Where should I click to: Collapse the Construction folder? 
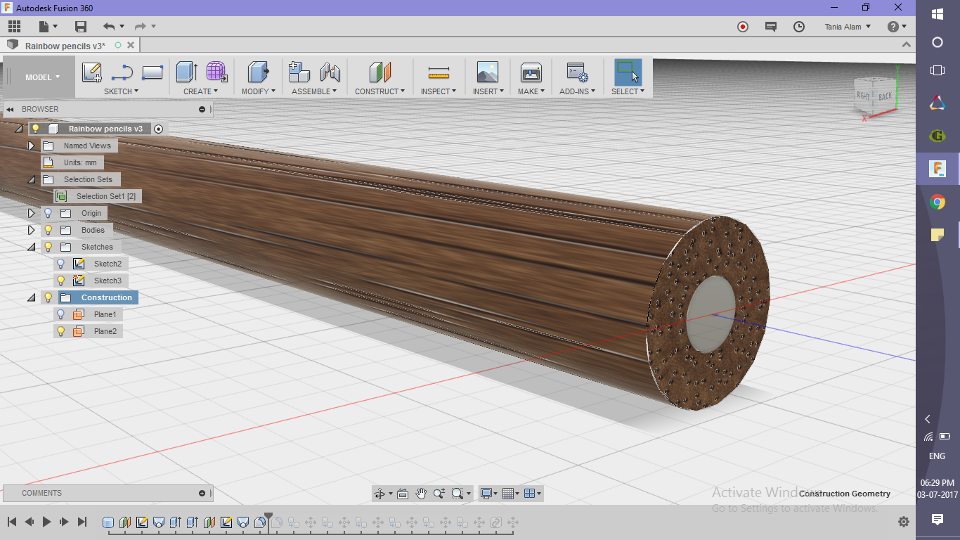tap(31, 297)
